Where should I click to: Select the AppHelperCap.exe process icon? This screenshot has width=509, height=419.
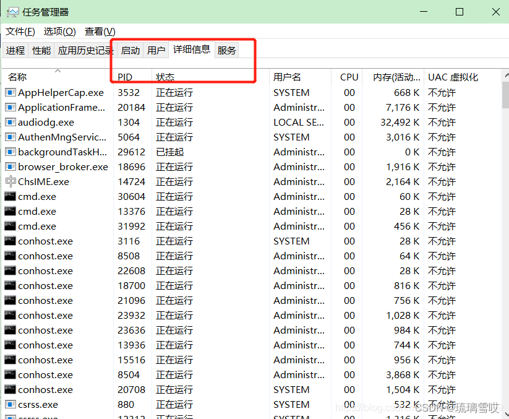click(x=11, y=93)
